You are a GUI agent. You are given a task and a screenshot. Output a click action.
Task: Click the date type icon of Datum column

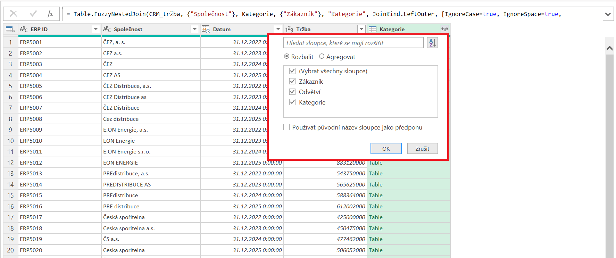[x=206, y=29]
